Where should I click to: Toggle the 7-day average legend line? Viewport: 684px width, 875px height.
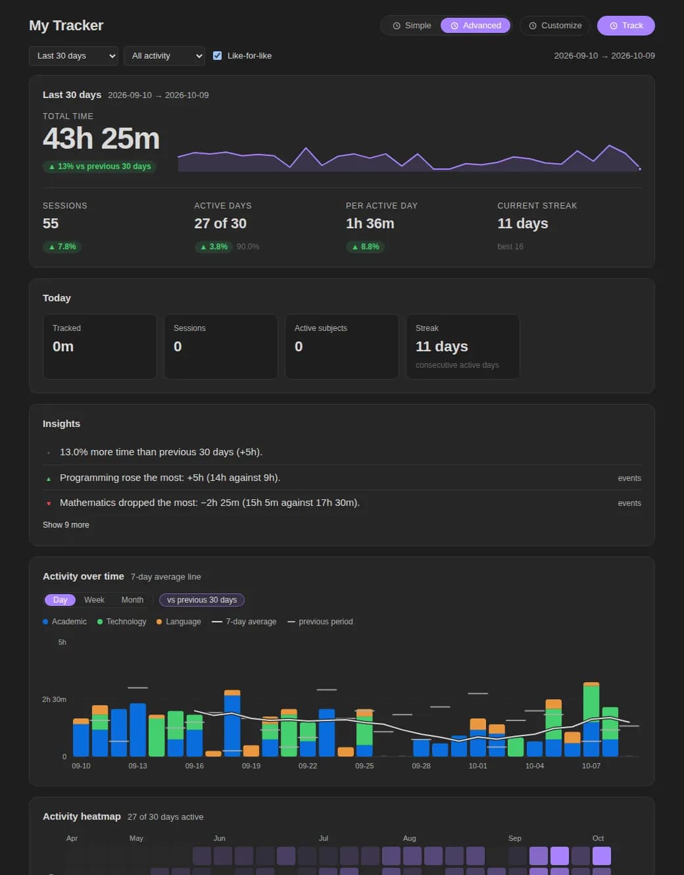[x=244, y=622]
